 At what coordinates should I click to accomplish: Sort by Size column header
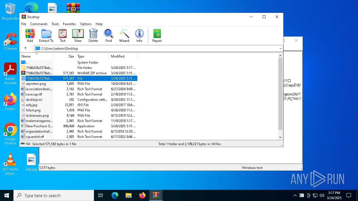[64, 56]
